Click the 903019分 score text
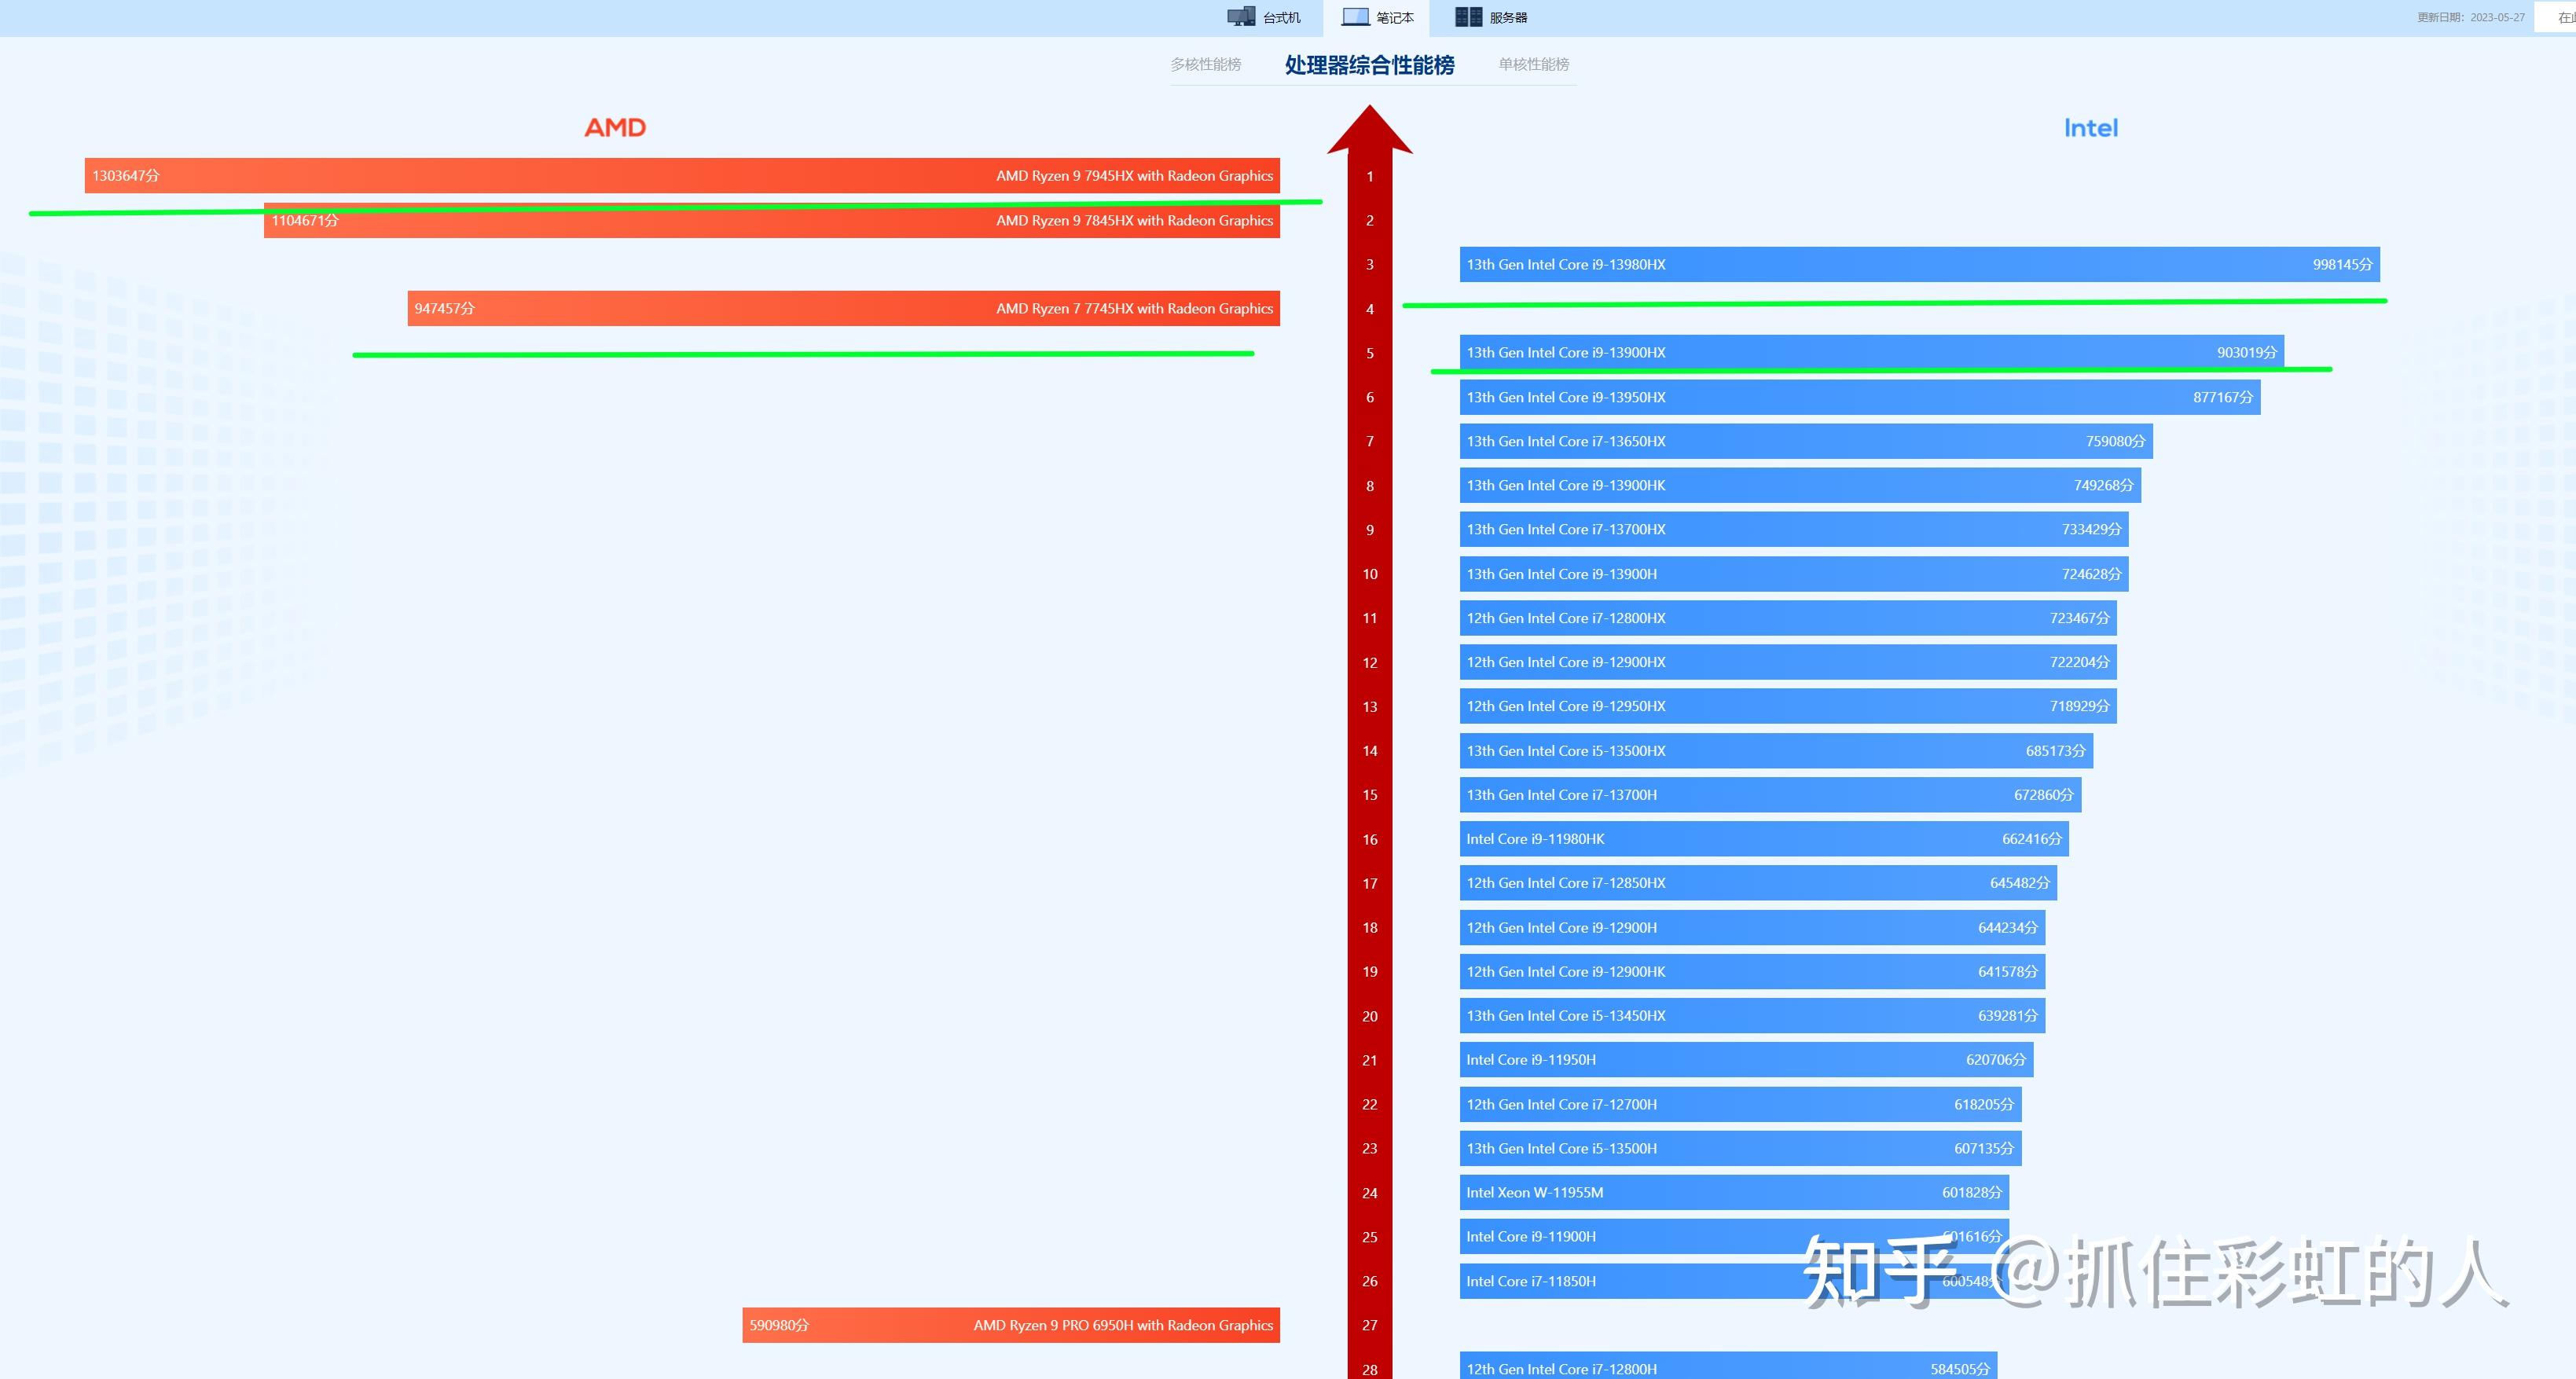The width and height of the screenshot is (2576, 1379). 2247,353
